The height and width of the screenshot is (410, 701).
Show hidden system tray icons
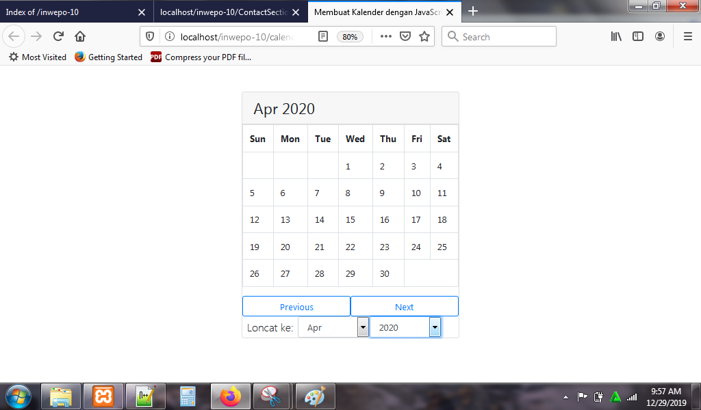[565, 396]
